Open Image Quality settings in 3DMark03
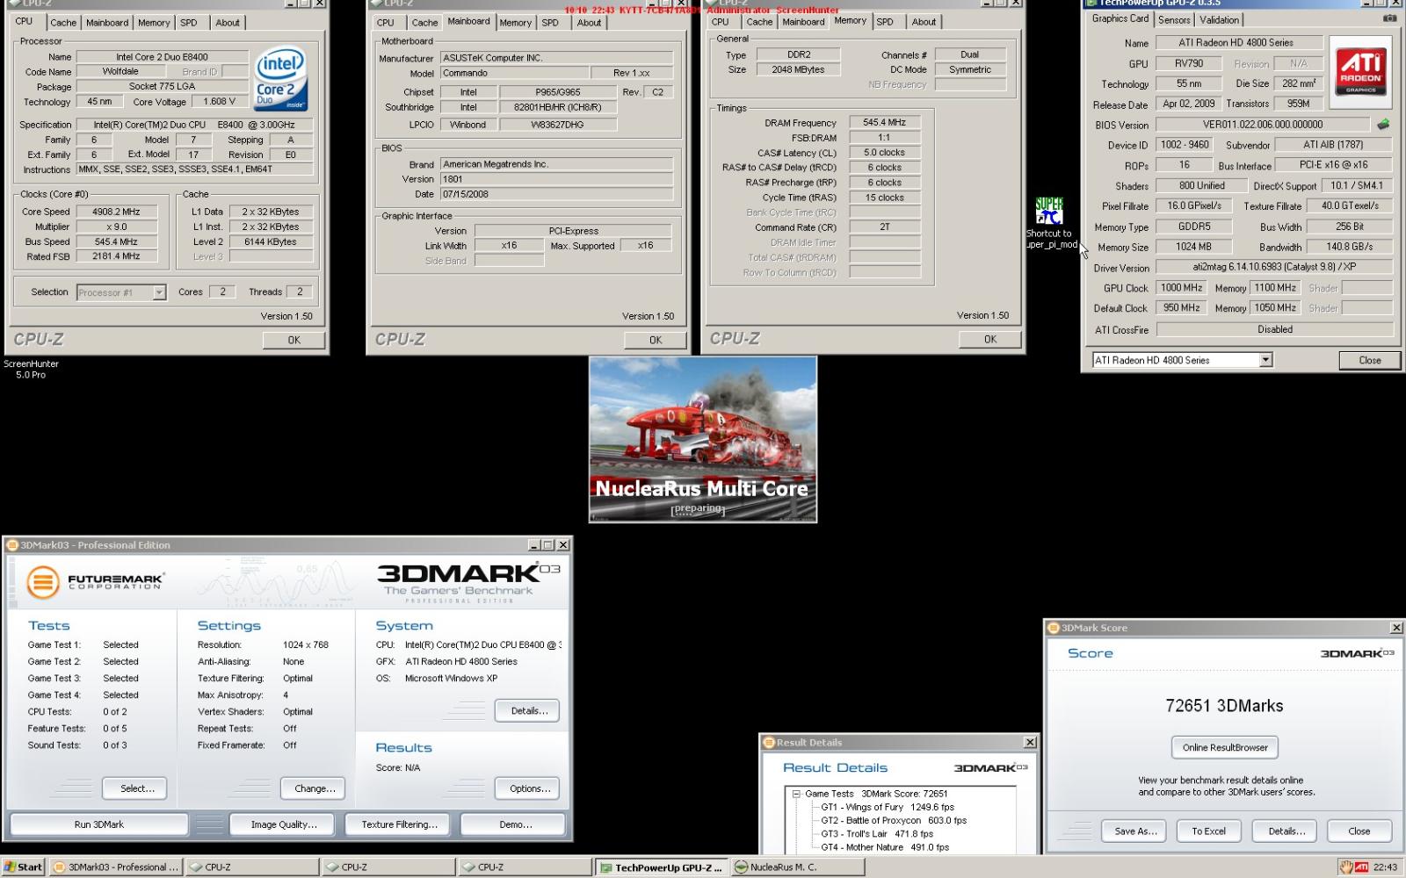 tap(284, 824)
